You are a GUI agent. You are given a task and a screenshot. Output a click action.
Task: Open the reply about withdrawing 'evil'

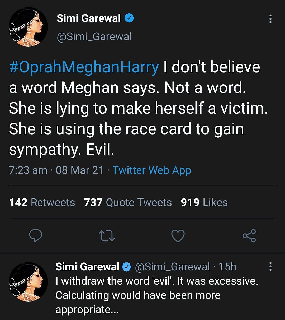coord(156,295)
